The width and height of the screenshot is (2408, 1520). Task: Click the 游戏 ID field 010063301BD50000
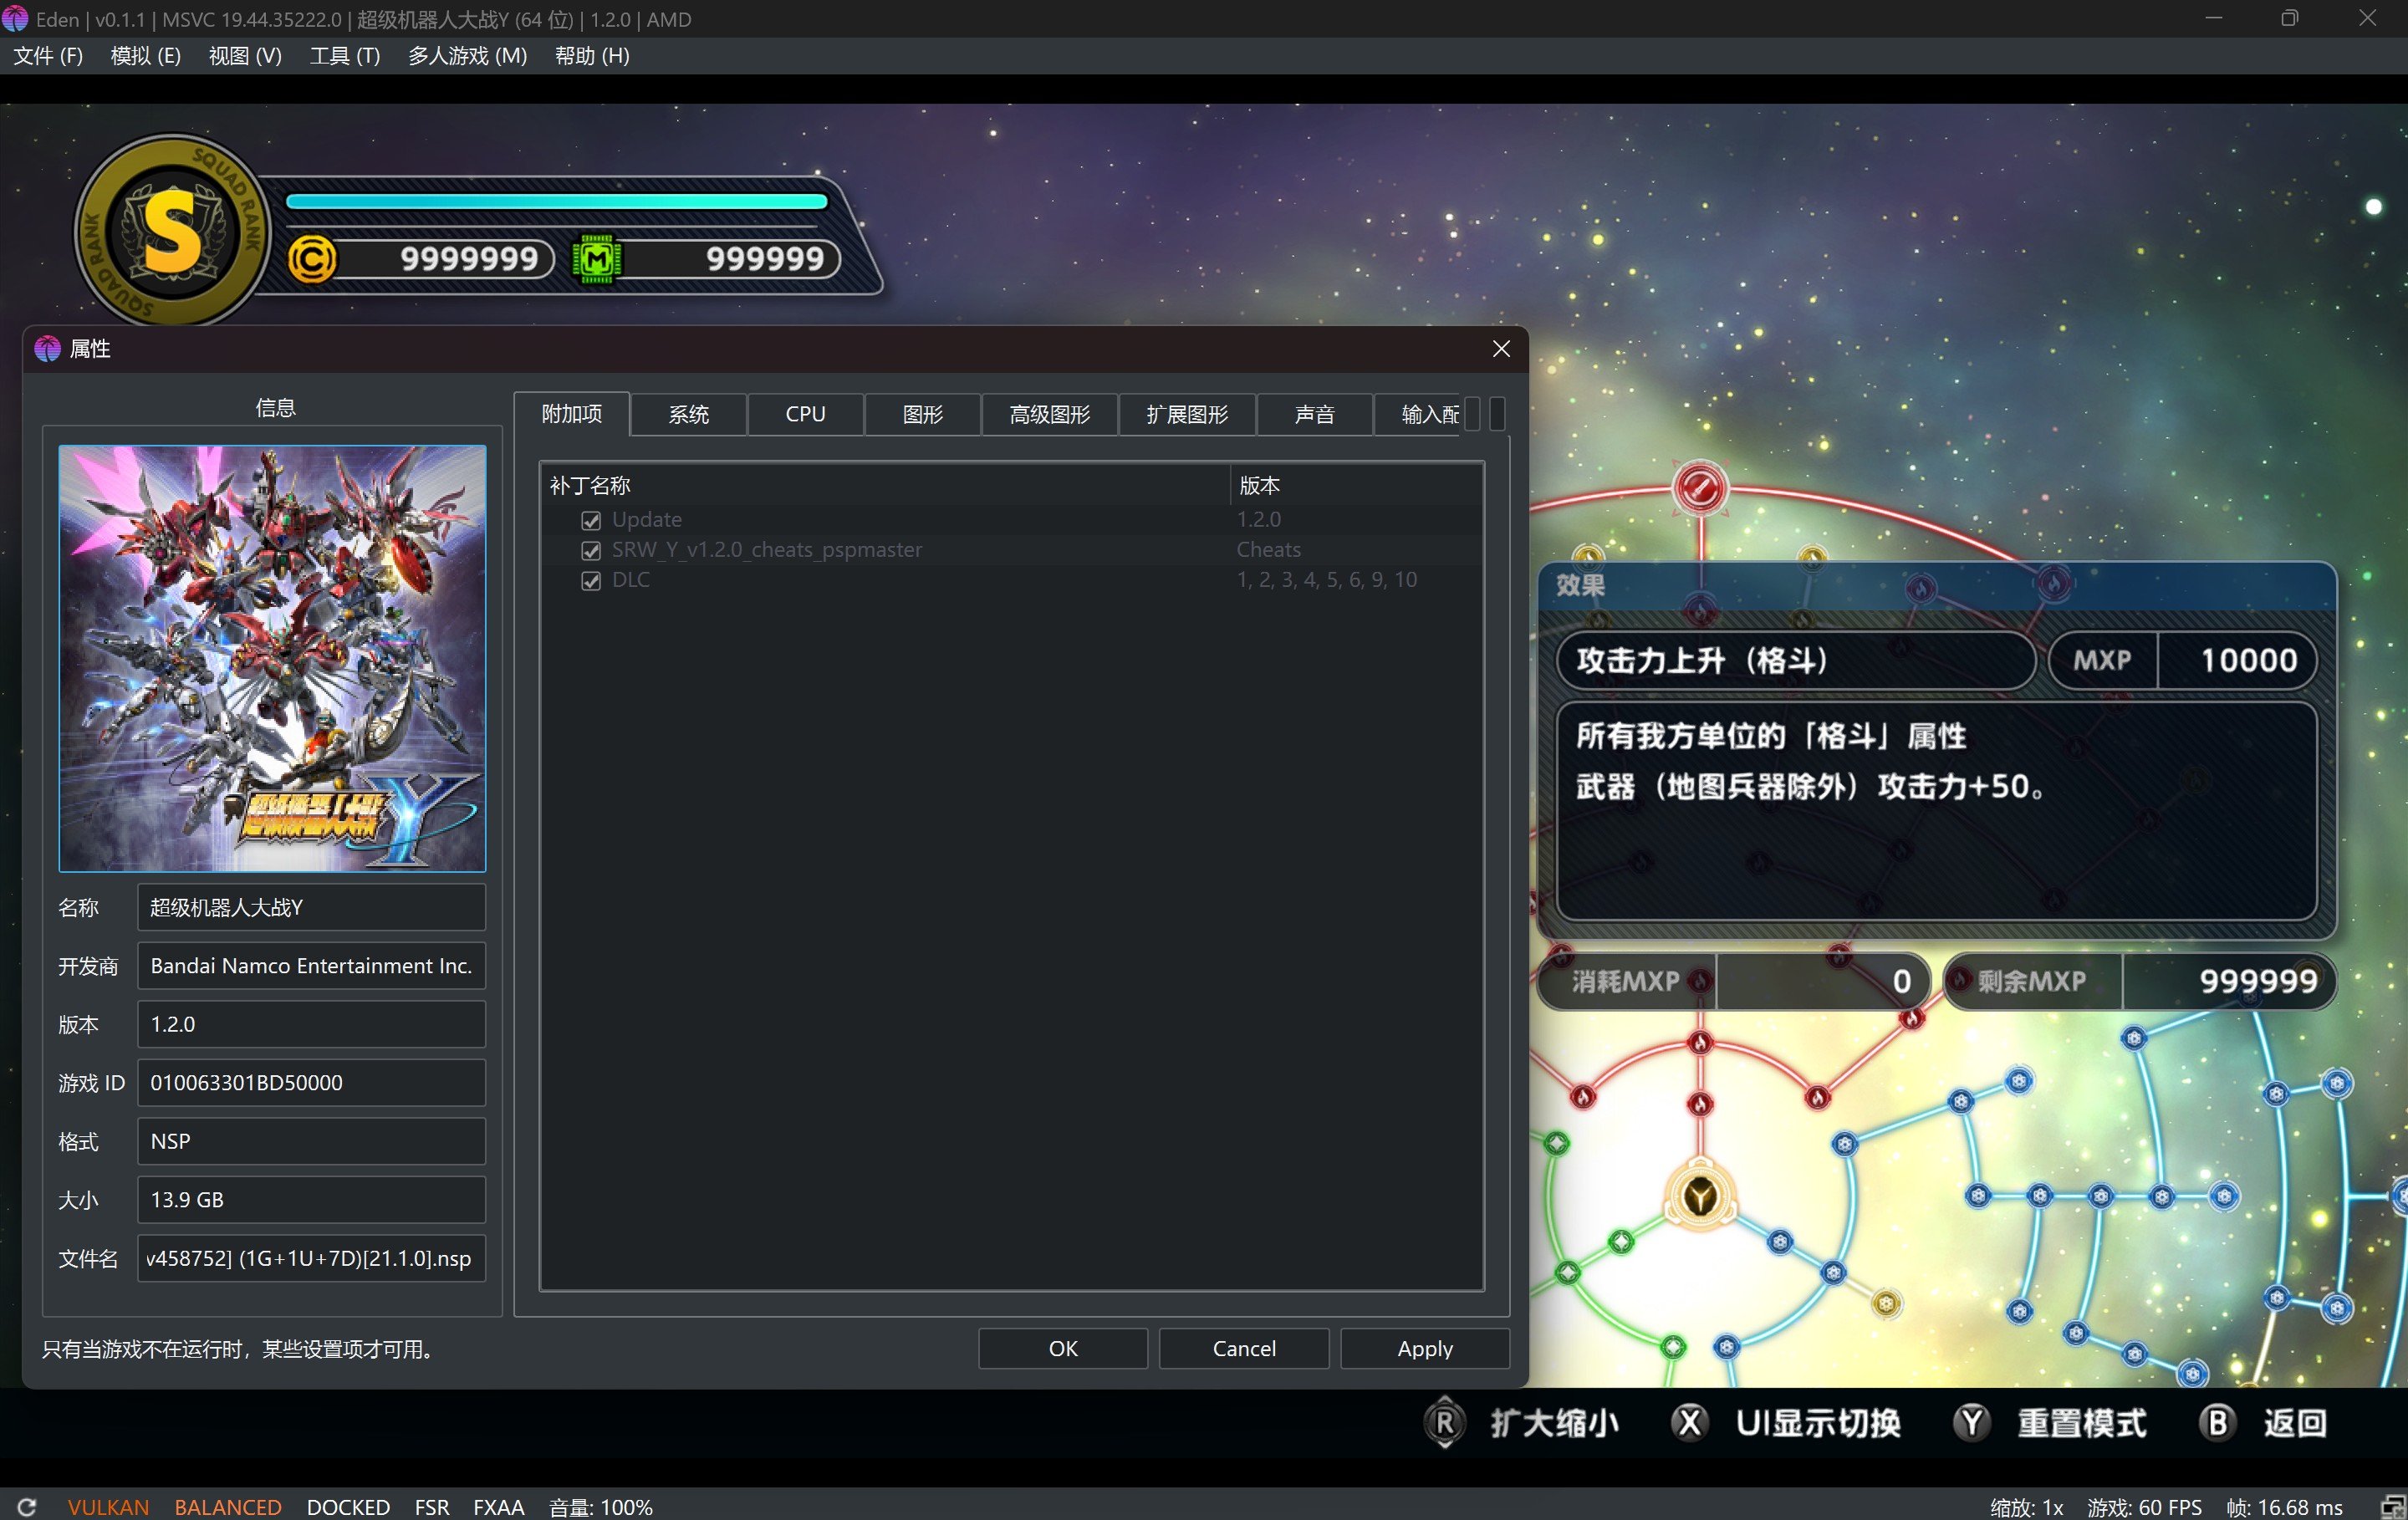tap(311, 1083)
